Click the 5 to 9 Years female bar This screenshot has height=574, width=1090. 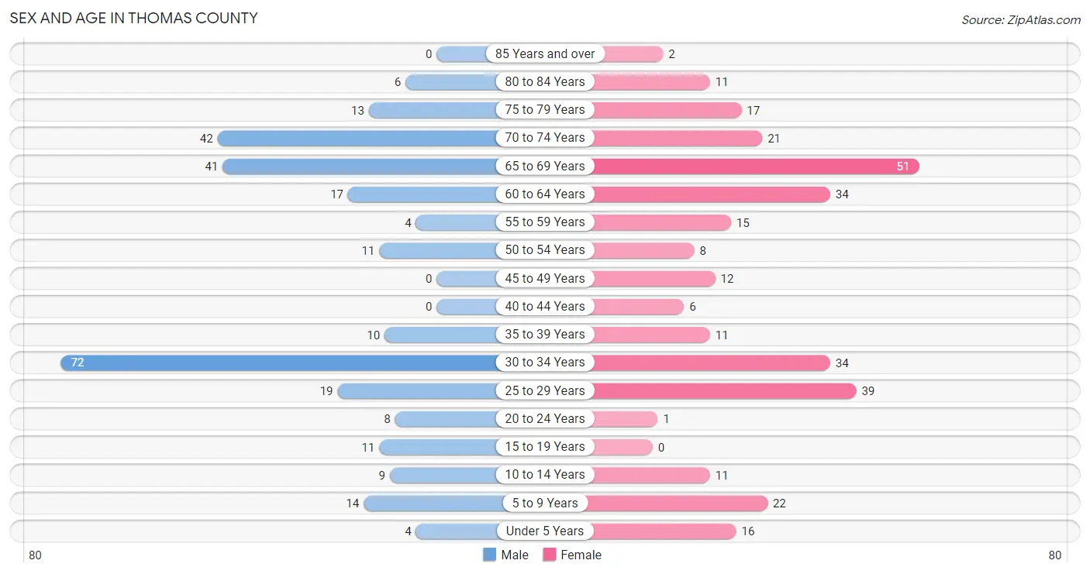(678, 504)
